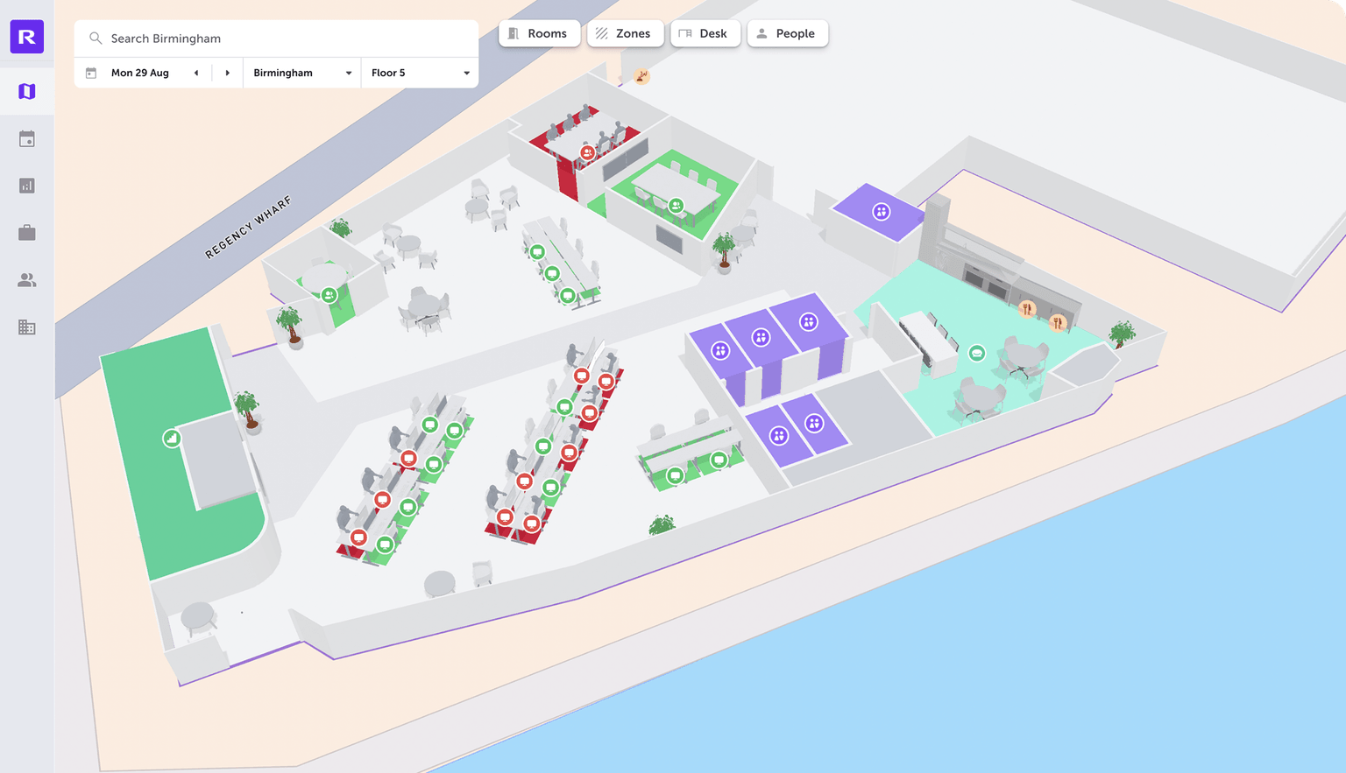Open the Birmingham location dropdown
This screenshot has width=1346, height=773.
point(301,73)
